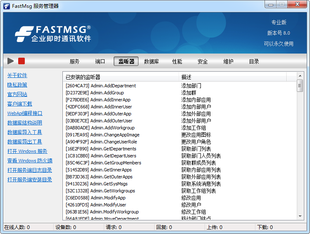Open the 性能 tab
Viewport: 310px width, 234px height.
point(177,61)
